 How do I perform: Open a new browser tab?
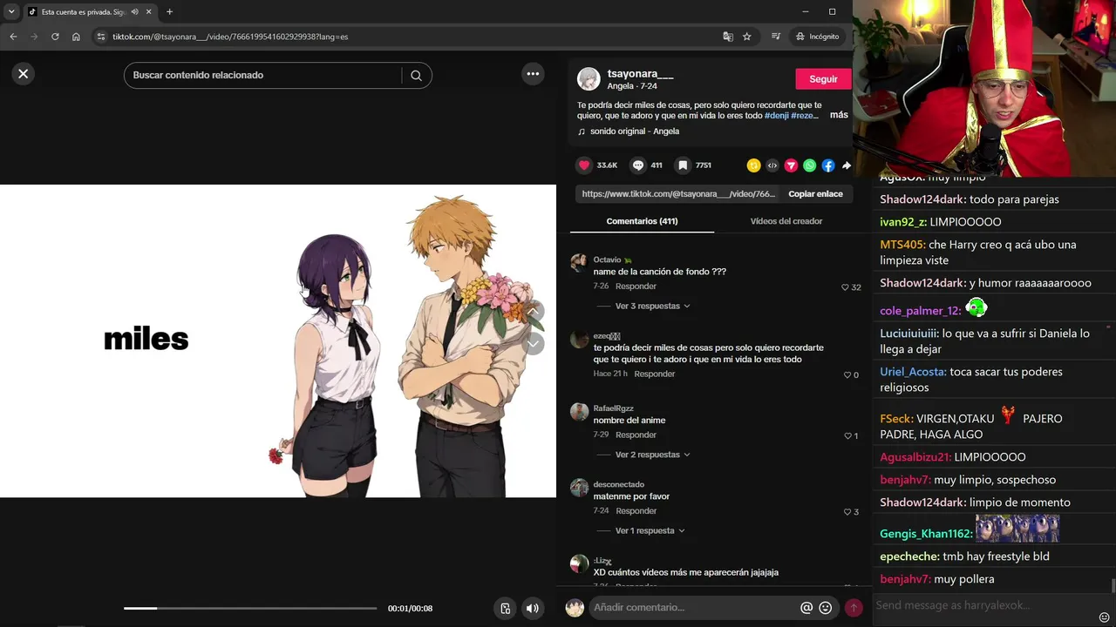169,12
